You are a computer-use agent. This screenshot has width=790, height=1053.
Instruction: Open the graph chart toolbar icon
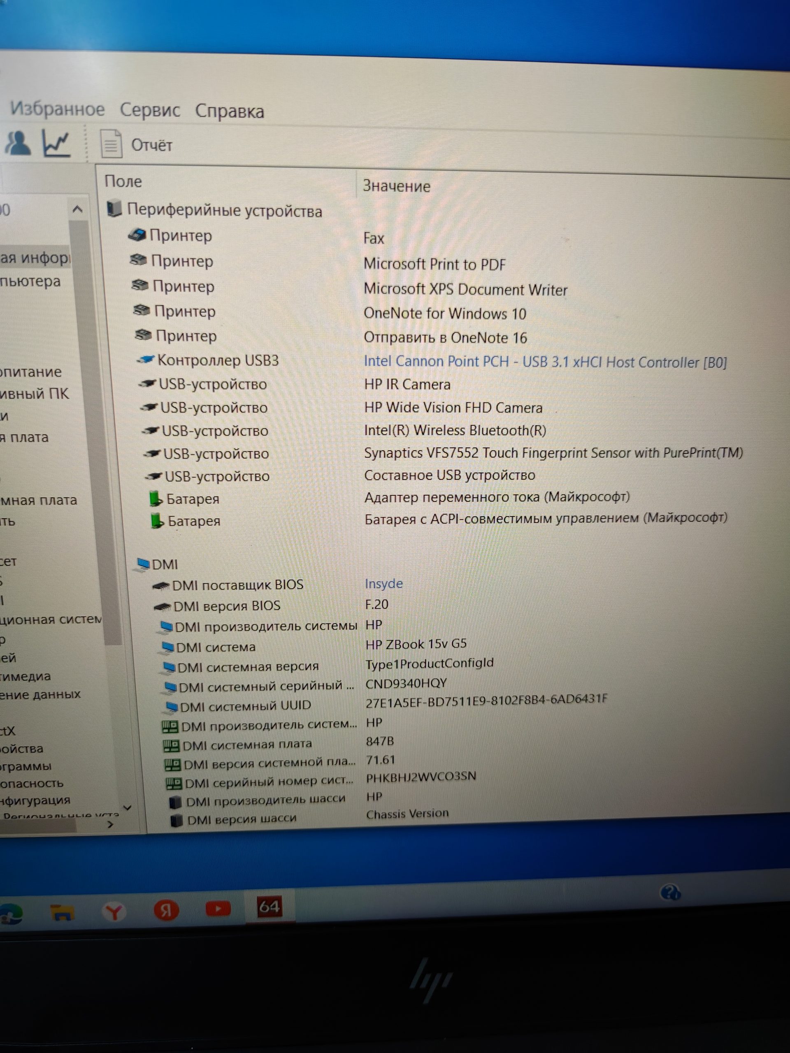coord(56,143)
